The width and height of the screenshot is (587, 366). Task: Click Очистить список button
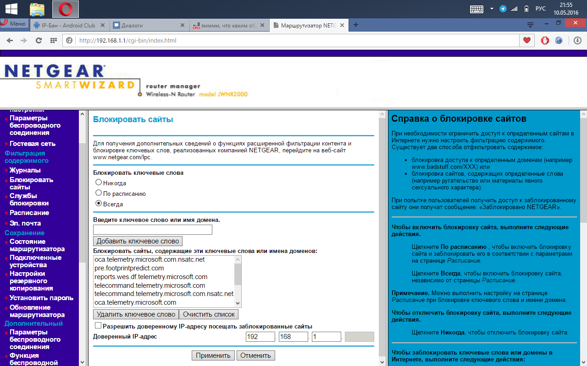point(209,314)
